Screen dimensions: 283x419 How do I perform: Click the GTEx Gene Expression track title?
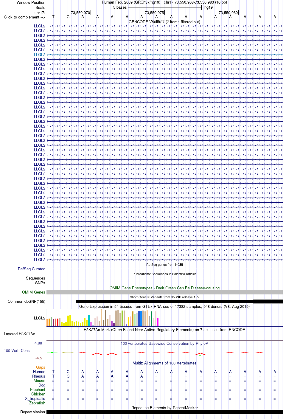(x=164, y=306)
